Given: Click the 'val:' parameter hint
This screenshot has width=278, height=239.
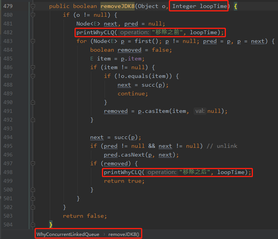Looking at the screenshot, I should (200, 111).
